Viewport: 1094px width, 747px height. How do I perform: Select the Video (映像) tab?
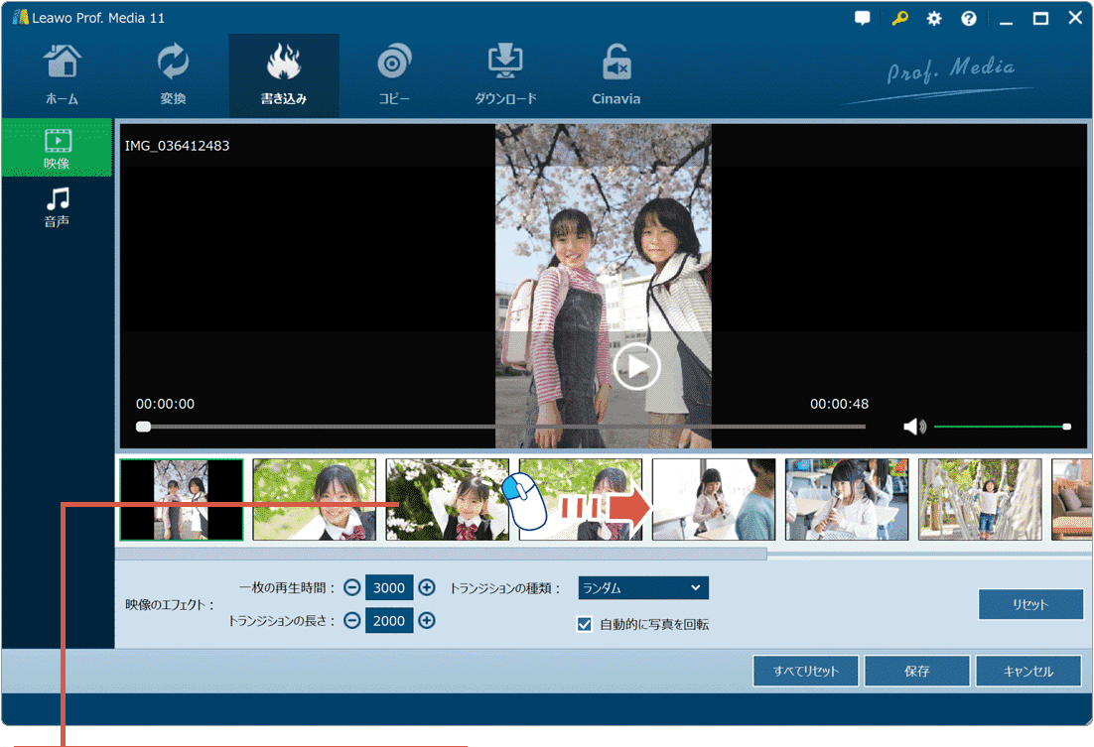click(x=57, y=148)
